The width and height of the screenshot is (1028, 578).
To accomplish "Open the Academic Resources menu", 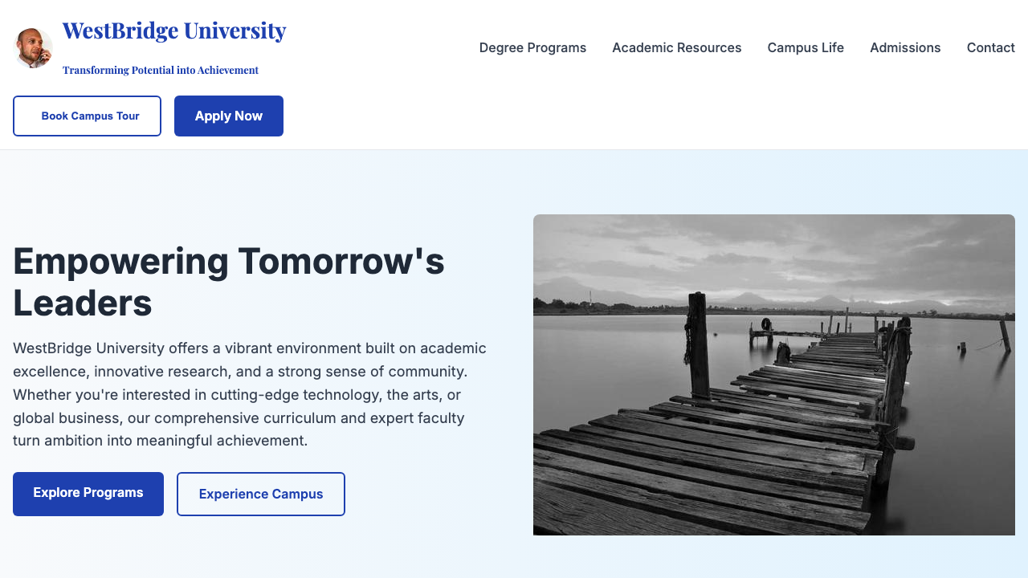I will (676, 47).
